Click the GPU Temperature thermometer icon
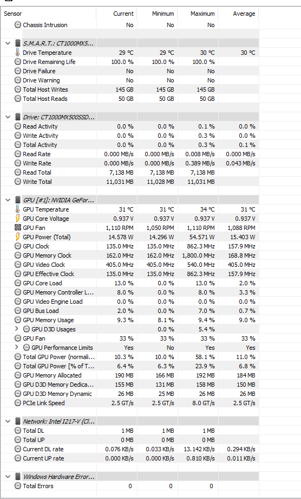 tap(18, 209)
